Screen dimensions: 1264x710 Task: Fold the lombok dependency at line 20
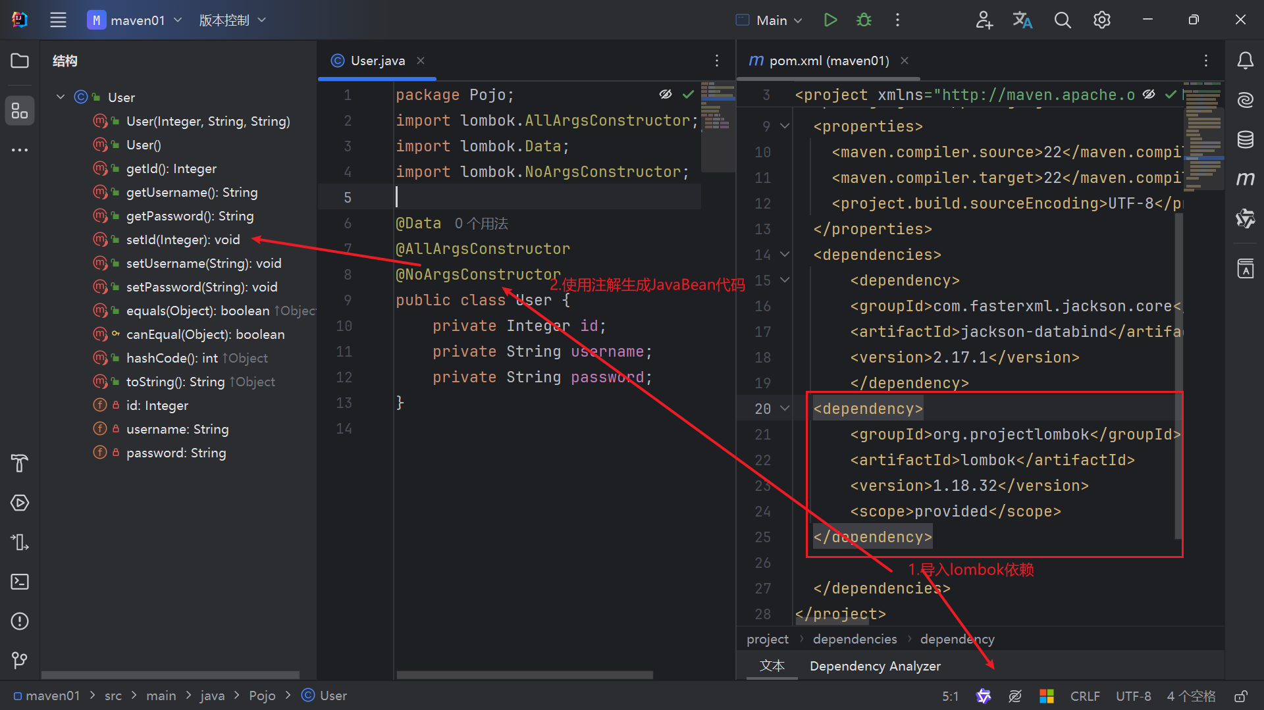click(785, 408)
